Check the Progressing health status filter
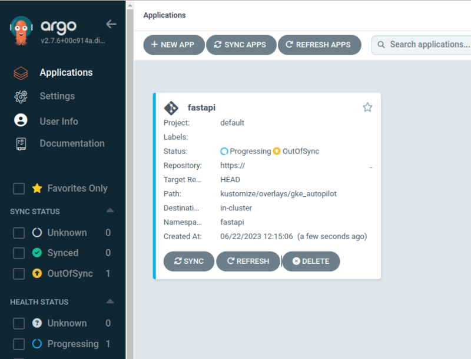 (x=19, y=344)
